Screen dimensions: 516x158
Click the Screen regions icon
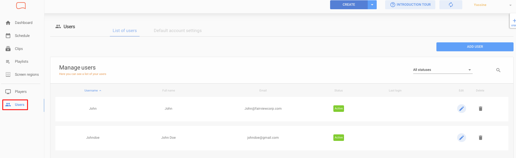(8, 74)
